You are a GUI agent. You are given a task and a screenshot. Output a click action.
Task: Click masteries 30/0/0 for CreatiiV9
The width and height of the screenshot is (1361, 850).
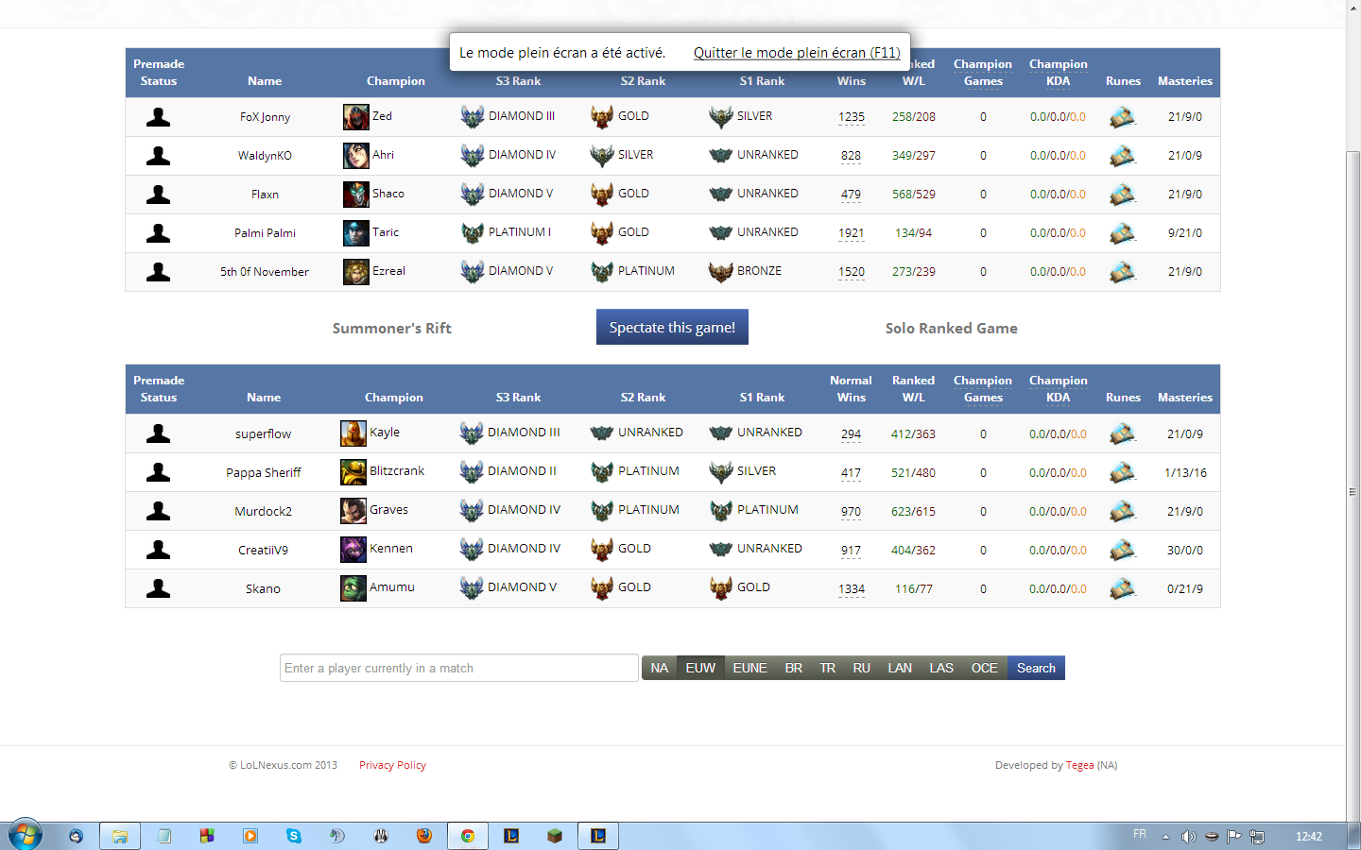pyautogui.click(x=1185, y=550)
